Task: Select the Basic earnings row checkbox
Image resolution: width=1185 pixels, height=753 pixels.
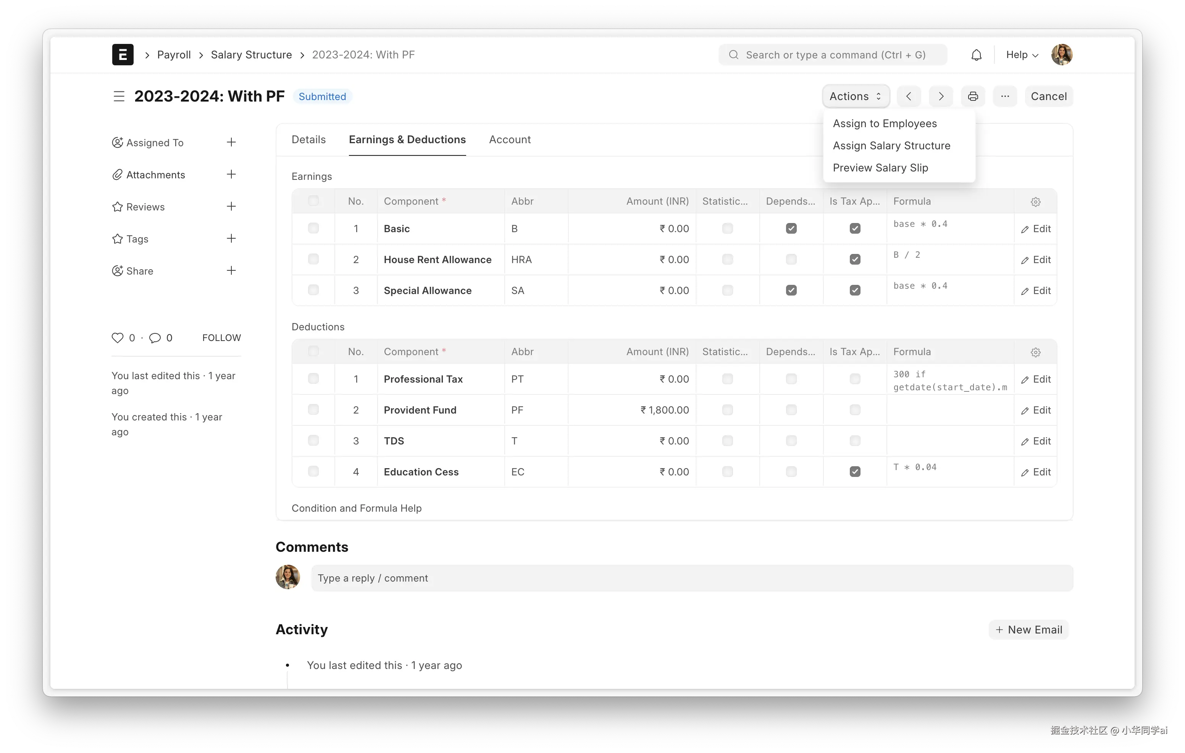Action: point(313,228)
